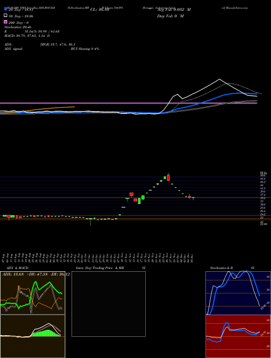Open the ADX indicator chart panel
Image resolution: width=271 pixels, height=358 pixels.
[33, 293]
